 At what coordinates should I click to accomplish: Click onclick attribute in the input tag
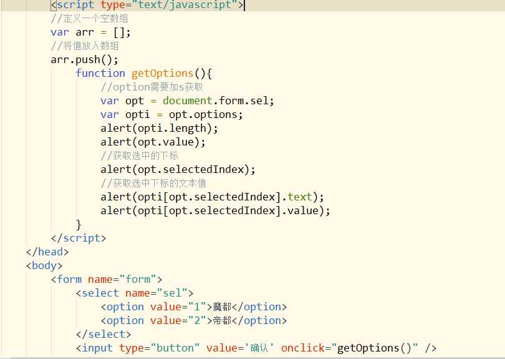[x=303, y=348]
